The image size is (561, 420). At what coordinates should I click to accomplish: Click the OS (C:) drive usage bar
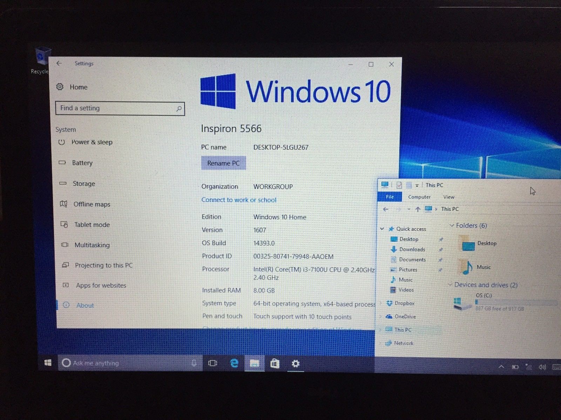tap(516, 302)
